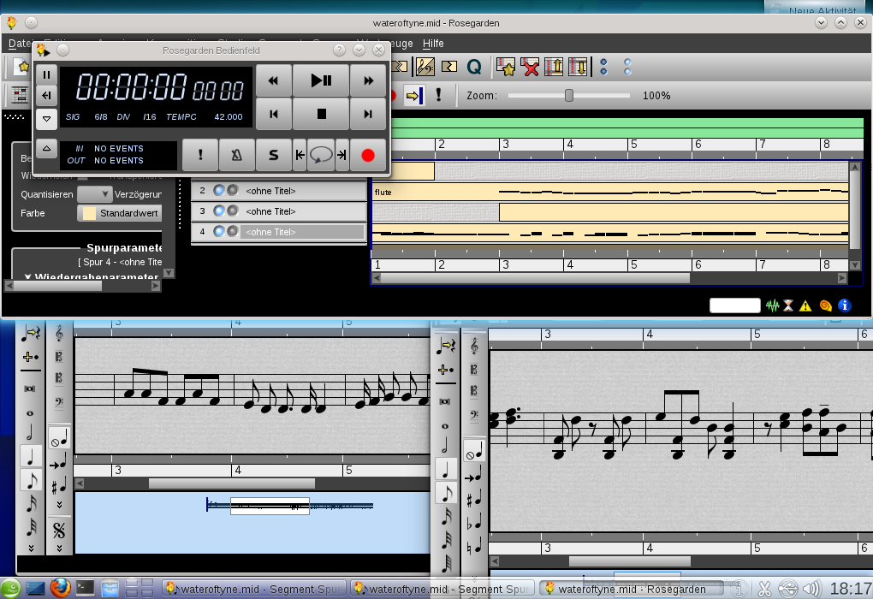Toggle loop playback in the Bedienfeld
The width and height of the screenshot is (873, 599).
[321, 156]
